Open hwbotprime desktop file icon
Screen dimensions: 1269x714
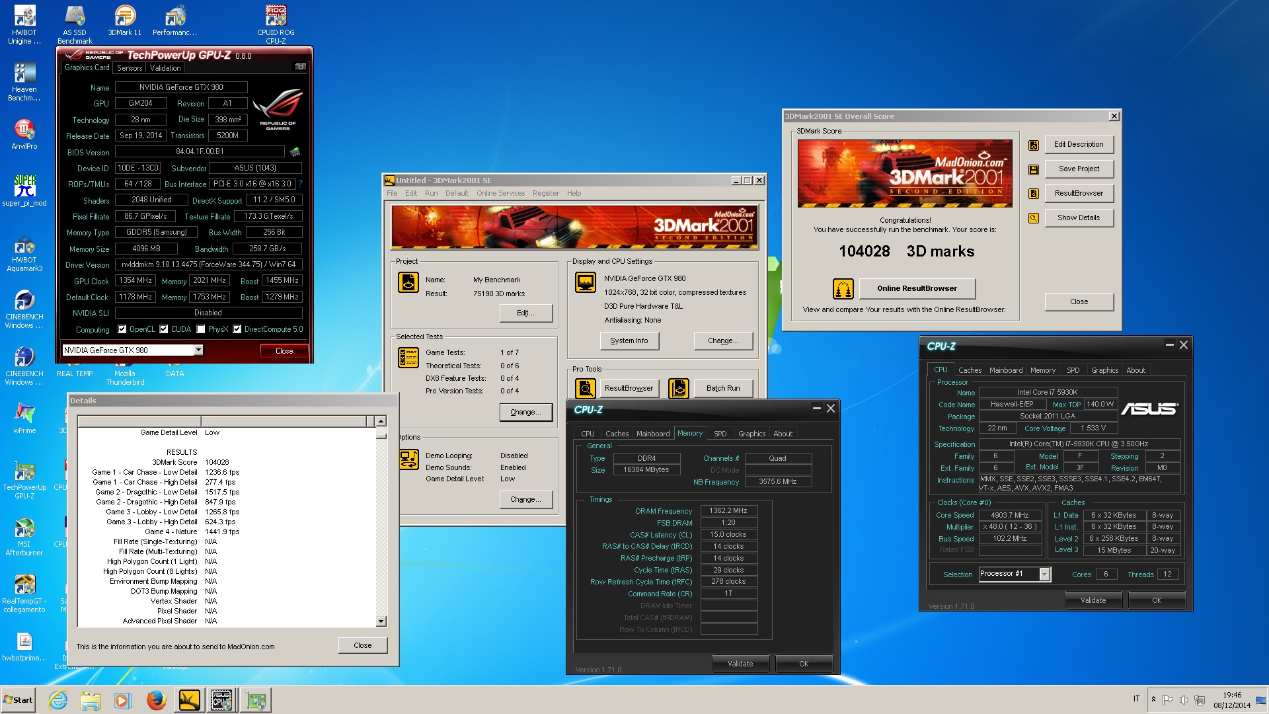click(24, 646)
